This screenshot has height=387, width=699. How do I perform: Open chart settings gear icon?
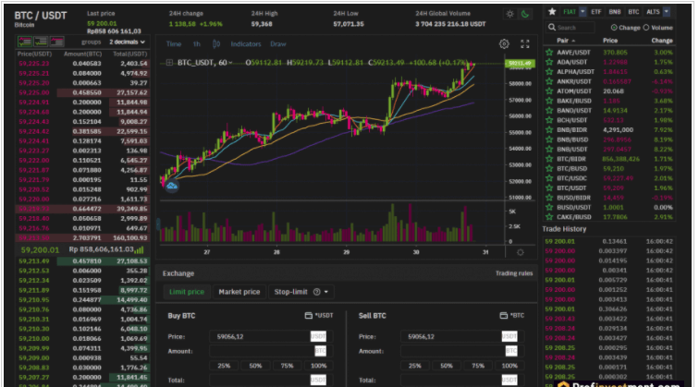504,43
